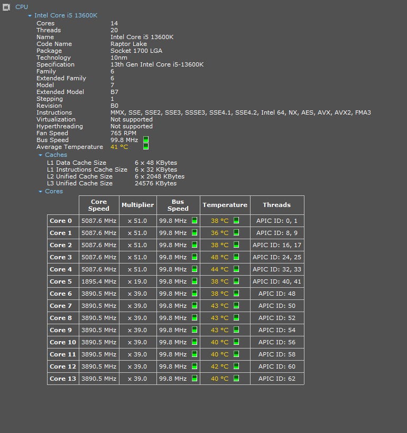
Task: Click the Multiplier column header
Action: (138, 205)
